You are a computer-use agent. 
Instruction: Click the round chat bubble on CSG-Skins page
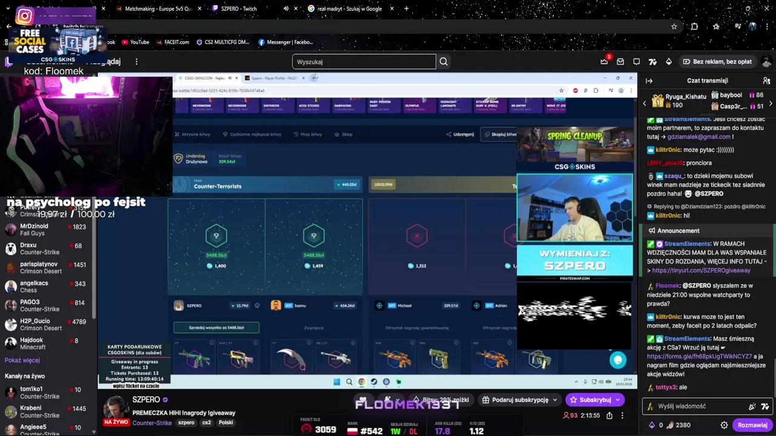(x=618, y=360)
